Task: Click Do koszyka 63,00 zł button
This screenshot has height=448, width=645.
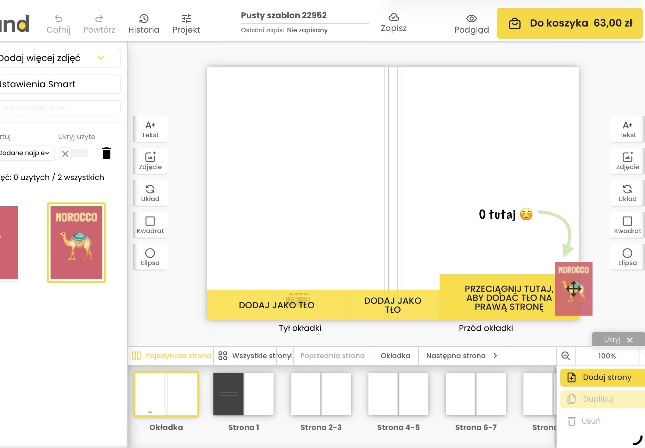Action: pyautogui.click(x=569, y=23)
